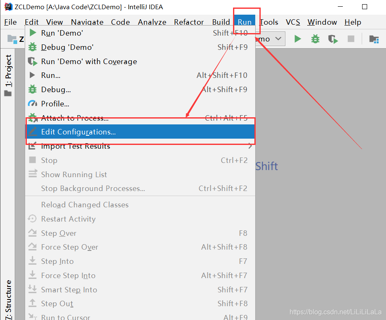Screen dimensions: 386x320
Task: Open the Window menu
Action: pyautogui.click(x=322, y=22)
